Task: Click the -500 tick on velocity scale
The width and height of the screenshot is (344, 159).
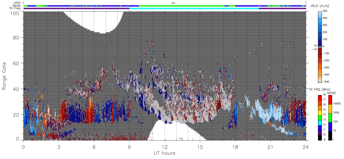Action: click(x=326, y=82)
